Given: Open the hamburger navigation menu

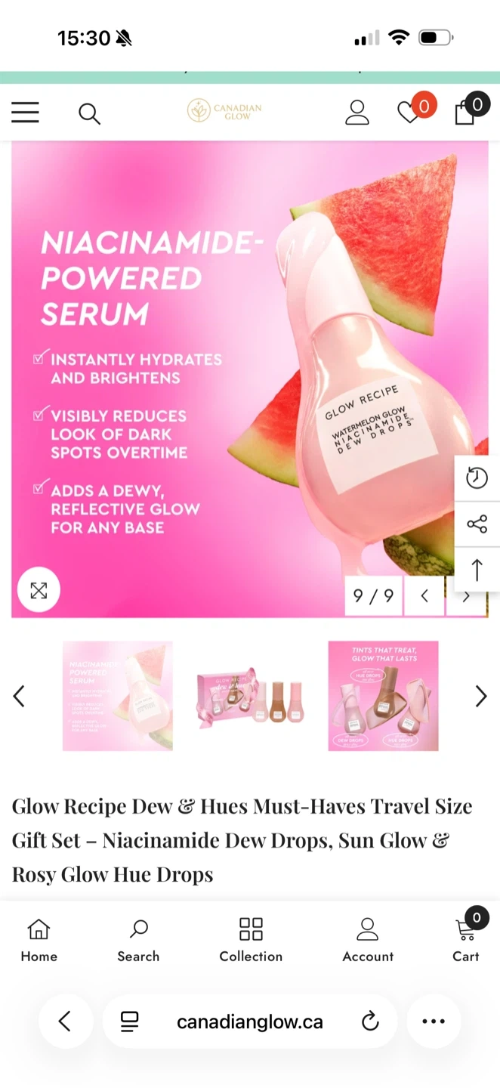Looking at the screenshot, I should click(25, 113).
